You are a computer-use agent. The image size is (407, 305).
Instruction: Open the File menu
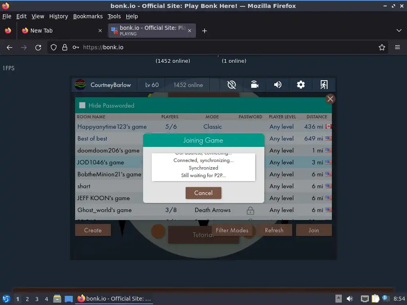pos(7,16)
